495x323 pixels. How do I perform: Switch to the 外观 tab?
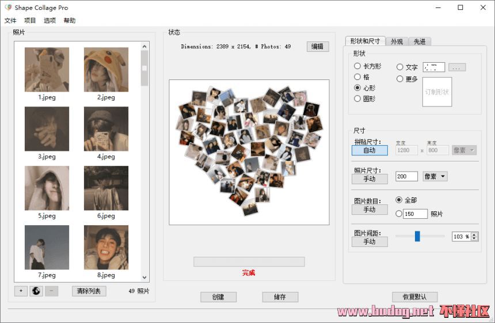(397, 41)
